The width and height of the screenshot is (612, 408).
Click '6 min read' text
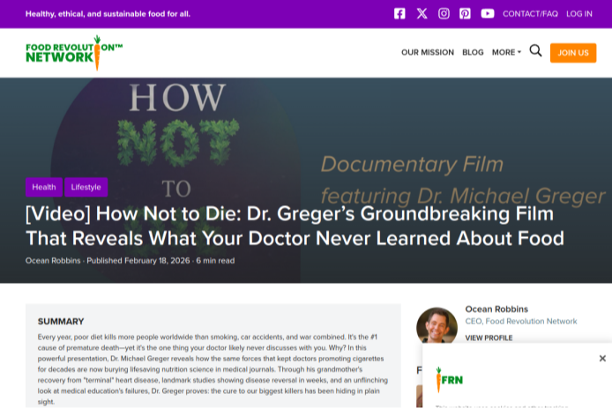tap(215, 261)
